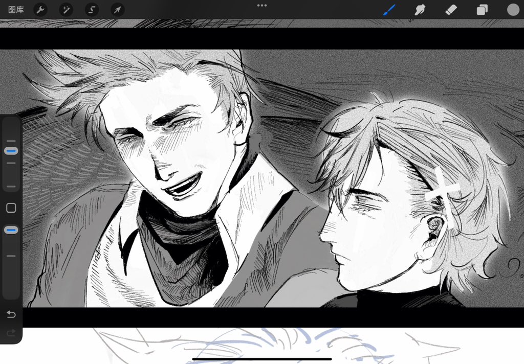Tap the home indicator bar at bottom
This screenshot has height=364, width=524.
coord(262,359)
